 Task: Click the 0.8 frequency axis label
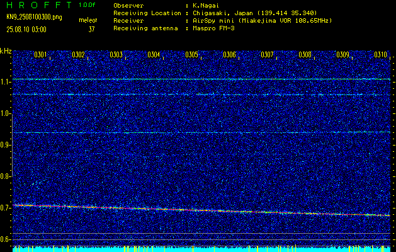pyautogui.click(x=5, y=176)
